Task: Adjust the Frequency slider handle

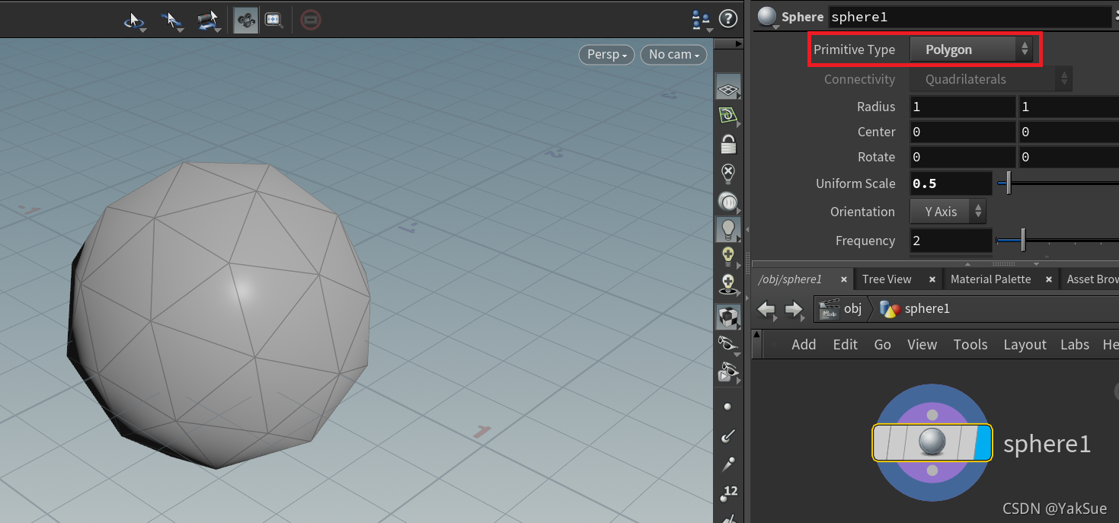Action: (x=1023, y=241)
